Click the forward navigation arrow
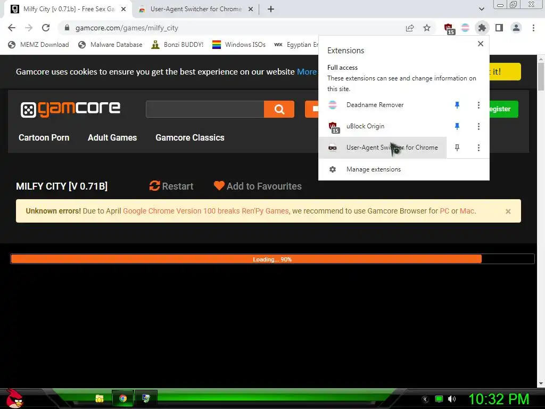 29,28
